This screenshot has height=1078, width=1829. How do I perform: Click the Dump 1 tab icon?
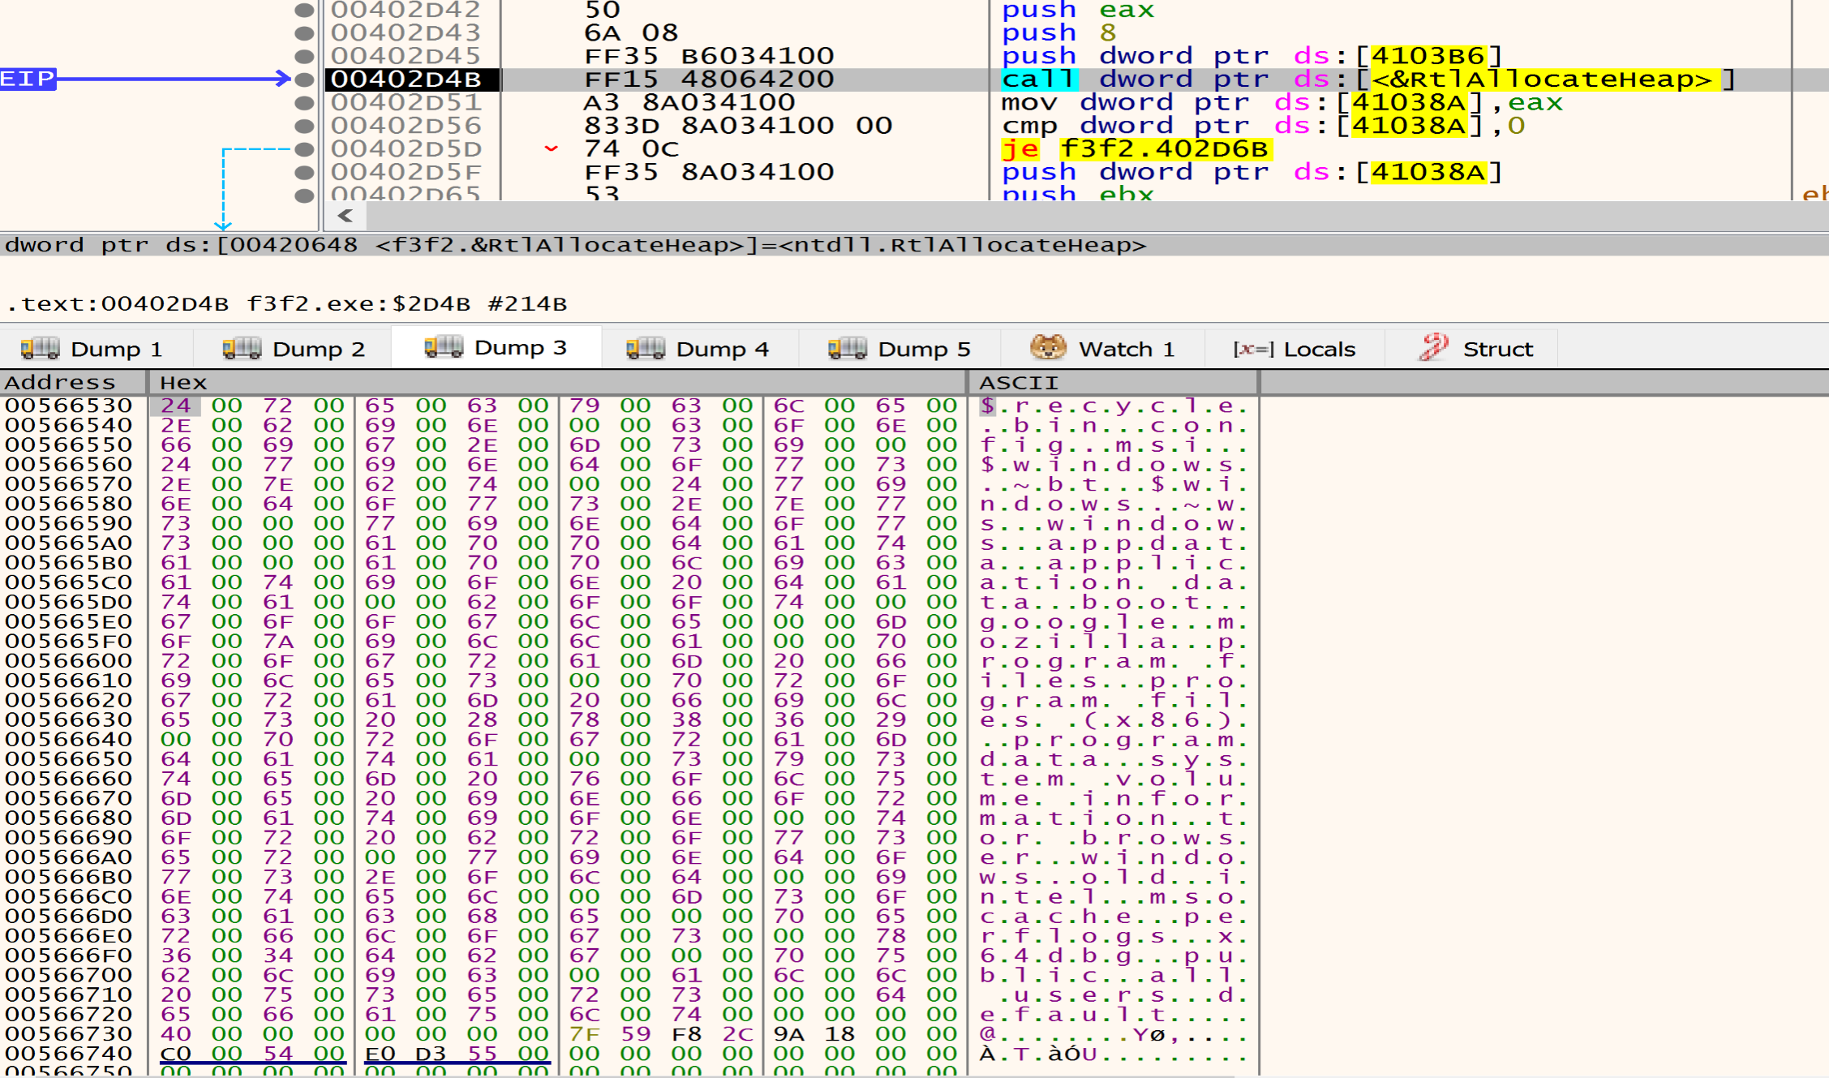click(x=40, y=348)
